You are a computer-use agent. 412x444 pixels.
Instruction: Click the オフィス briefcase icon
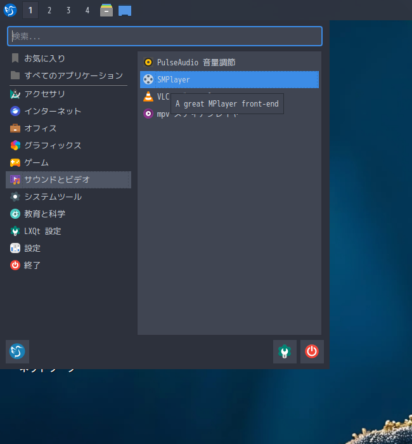[x=15, y=128]
